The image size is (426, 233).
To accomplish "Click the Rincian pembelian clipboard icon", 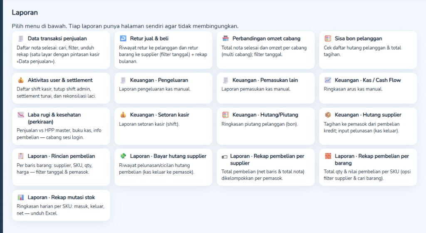I will pyautogui.click(x=21, y=157).
